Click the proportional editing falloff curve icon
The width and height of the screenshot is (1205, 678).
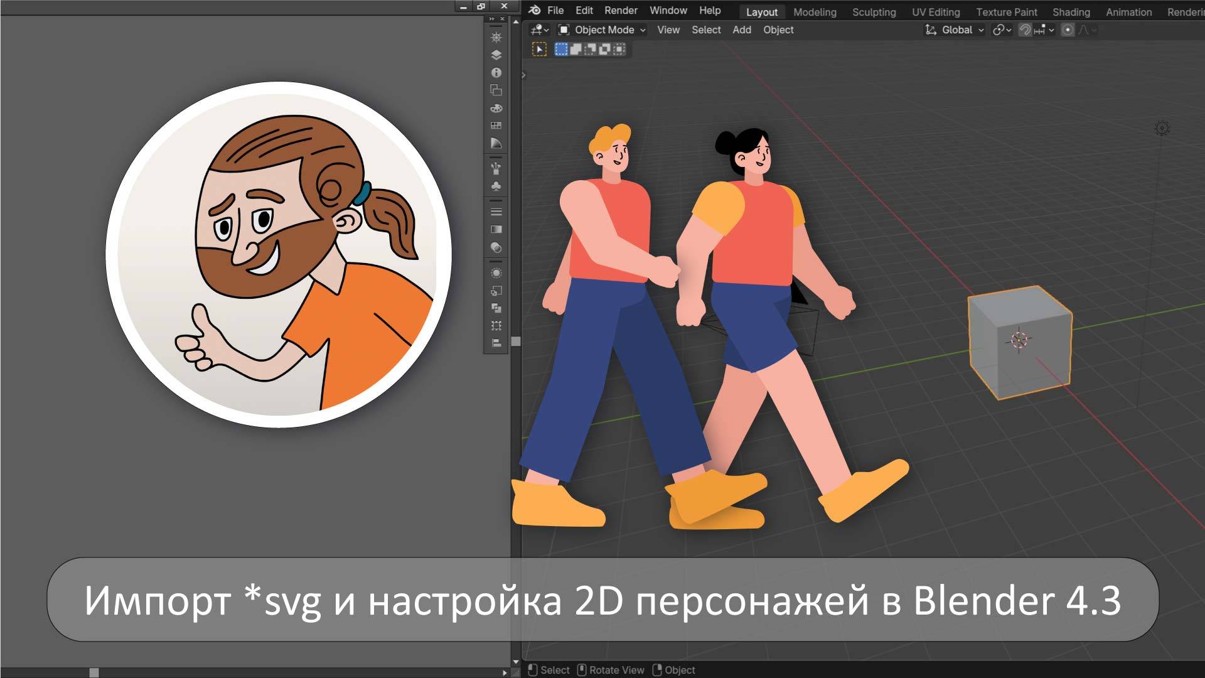pyautogui.click(x=1084, y=30)
